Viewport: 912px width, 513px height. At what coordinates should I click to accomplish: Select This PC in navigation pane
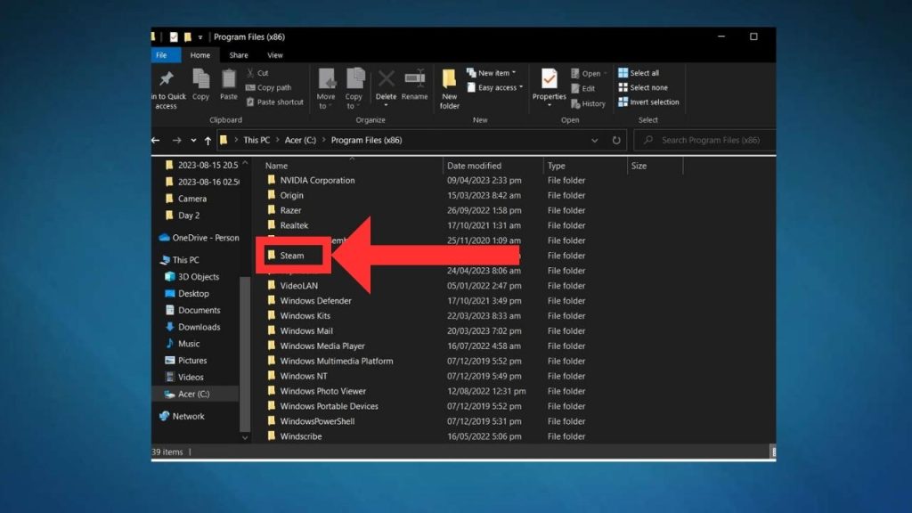coord(179,260)
